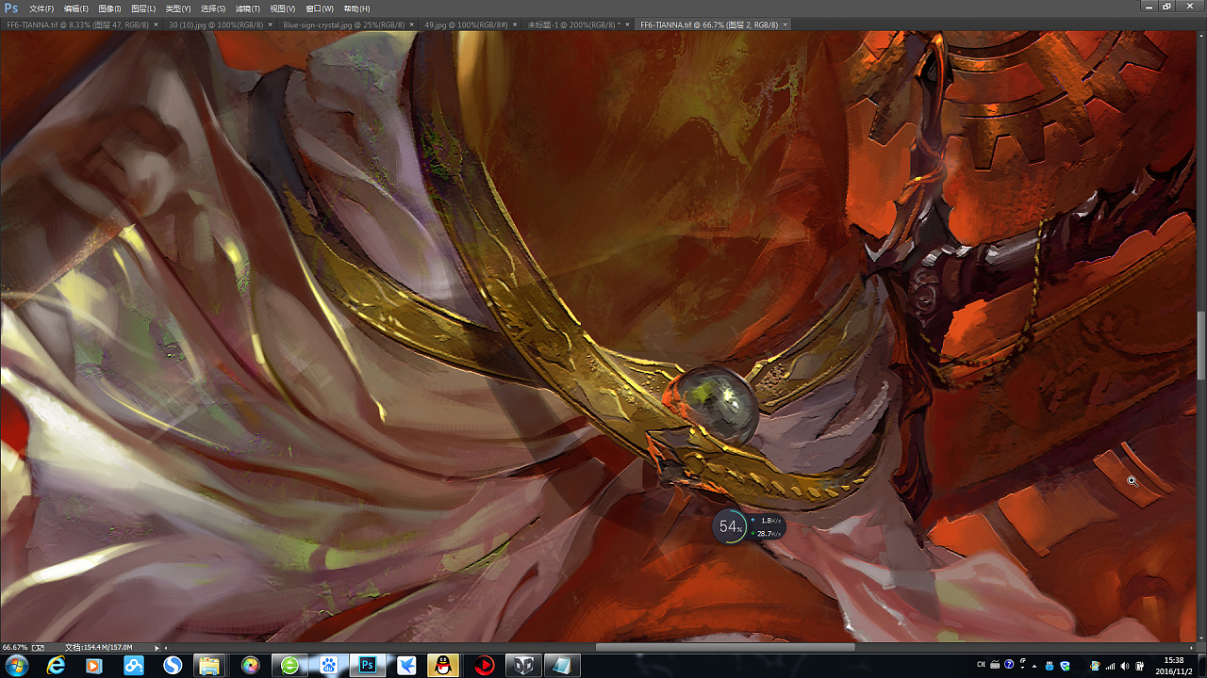Close the 未标题-1 tab
Viewport: 1207px width, 678px height.
point(627,24)
